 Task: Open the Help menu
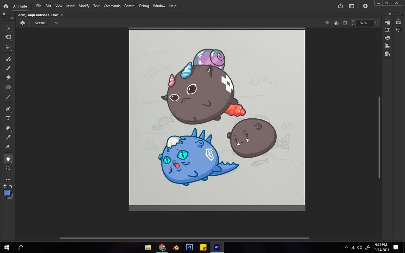pos(173,6)
